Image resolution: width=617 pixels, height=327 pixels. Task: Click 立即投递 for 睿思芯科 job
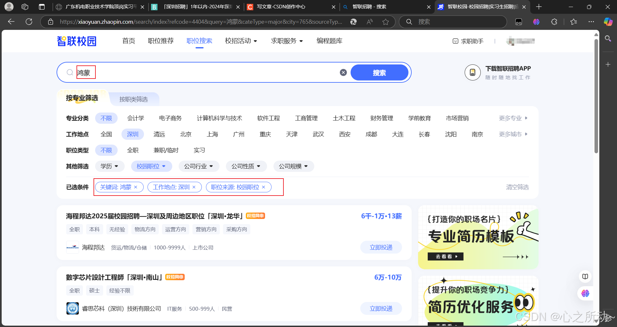[x=381, y=308]
